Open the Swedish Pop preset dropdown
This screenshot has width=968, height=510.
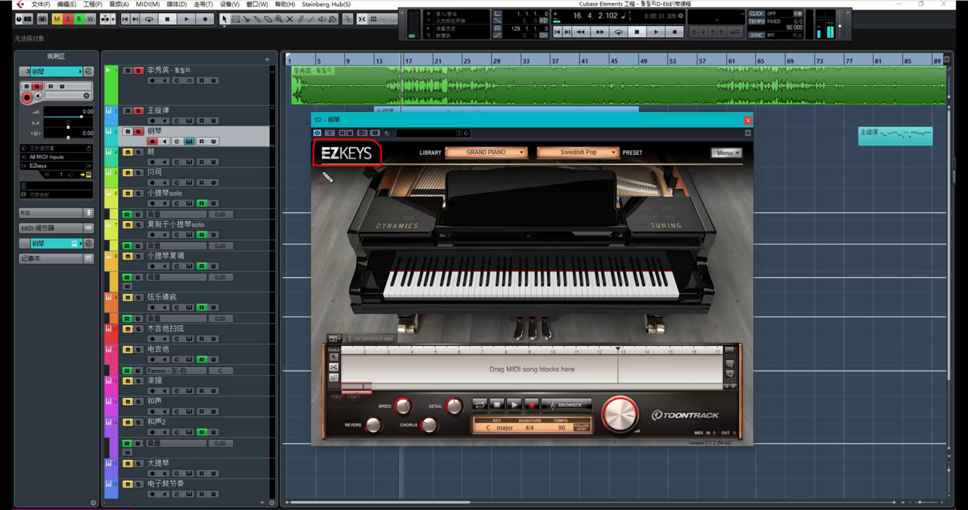[x=578, y=153]
